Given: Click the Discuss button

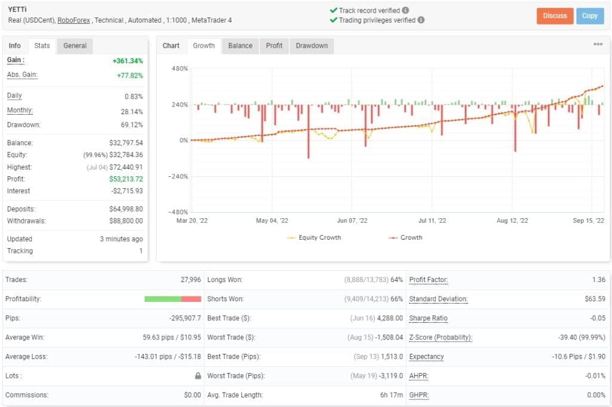Looking at the screenshot, I should pyautogui.click(x=555, y=16).
